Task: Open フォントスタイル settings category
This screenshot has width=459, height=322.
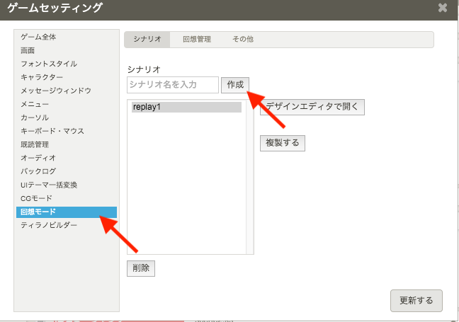Action: [x=49, y=64]
